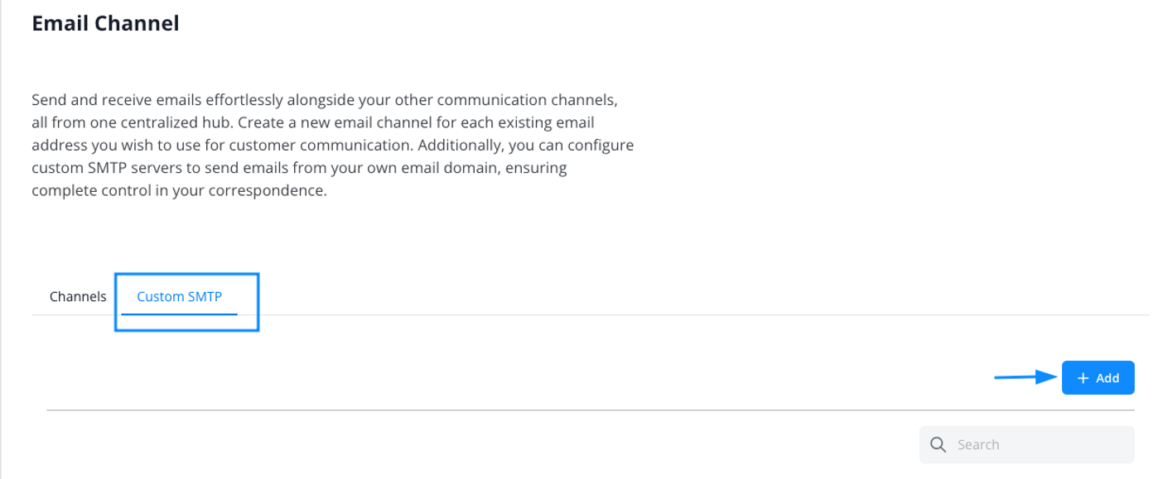Click the Search placeholder text
The height and width of the screenshot is (479, 1173).
click(x=978, y=444)
